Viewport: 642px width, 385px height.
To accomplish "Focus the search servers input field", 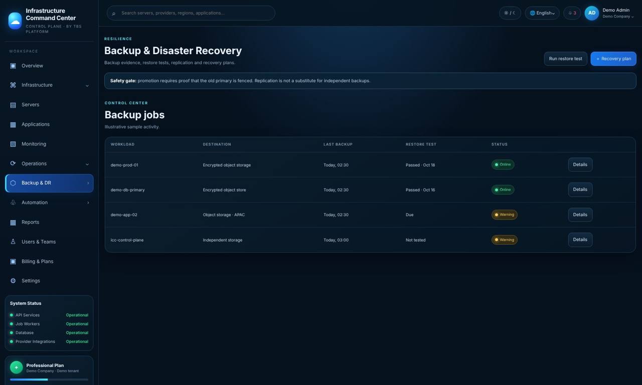I will point(191,13).
